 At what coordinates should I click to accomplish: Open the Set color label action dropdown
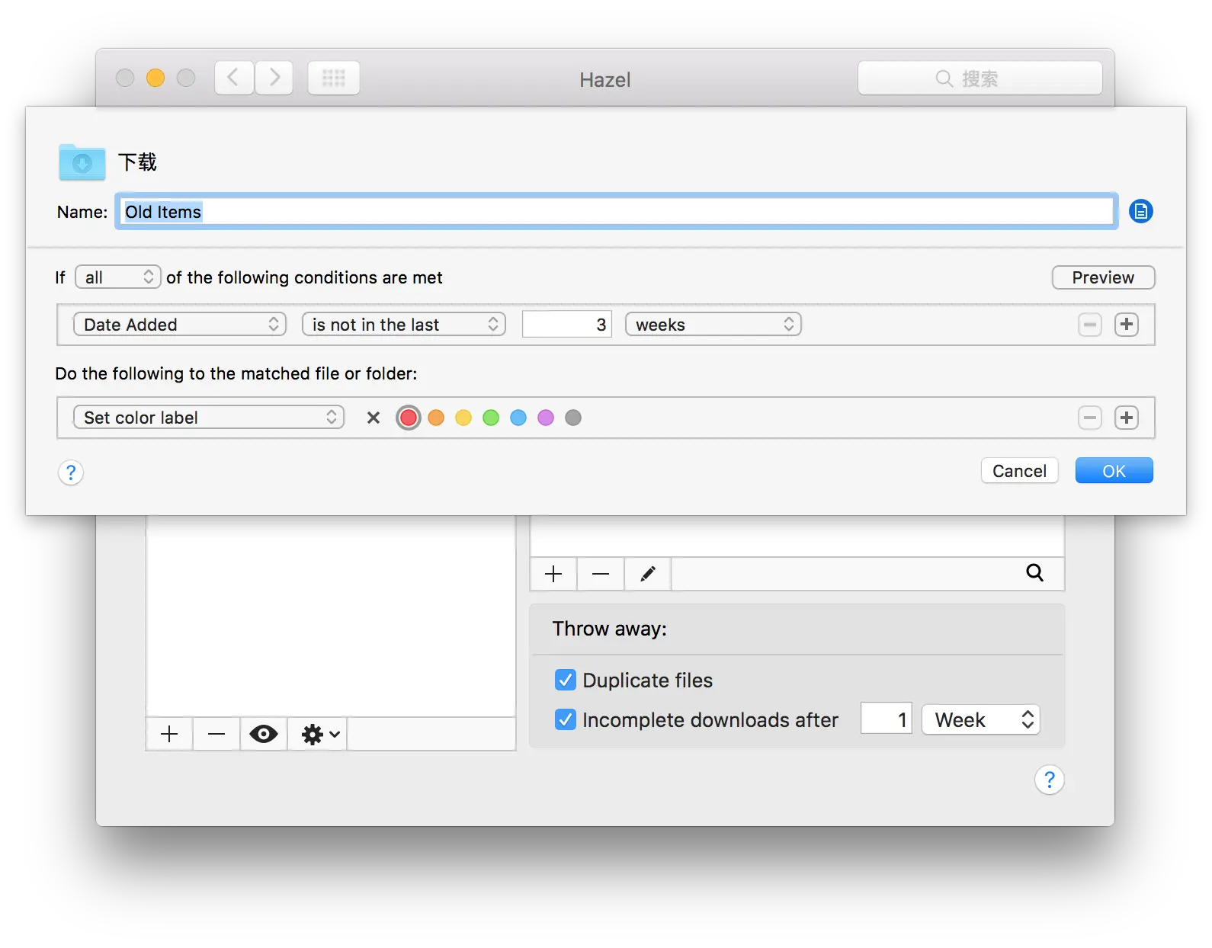209,418
